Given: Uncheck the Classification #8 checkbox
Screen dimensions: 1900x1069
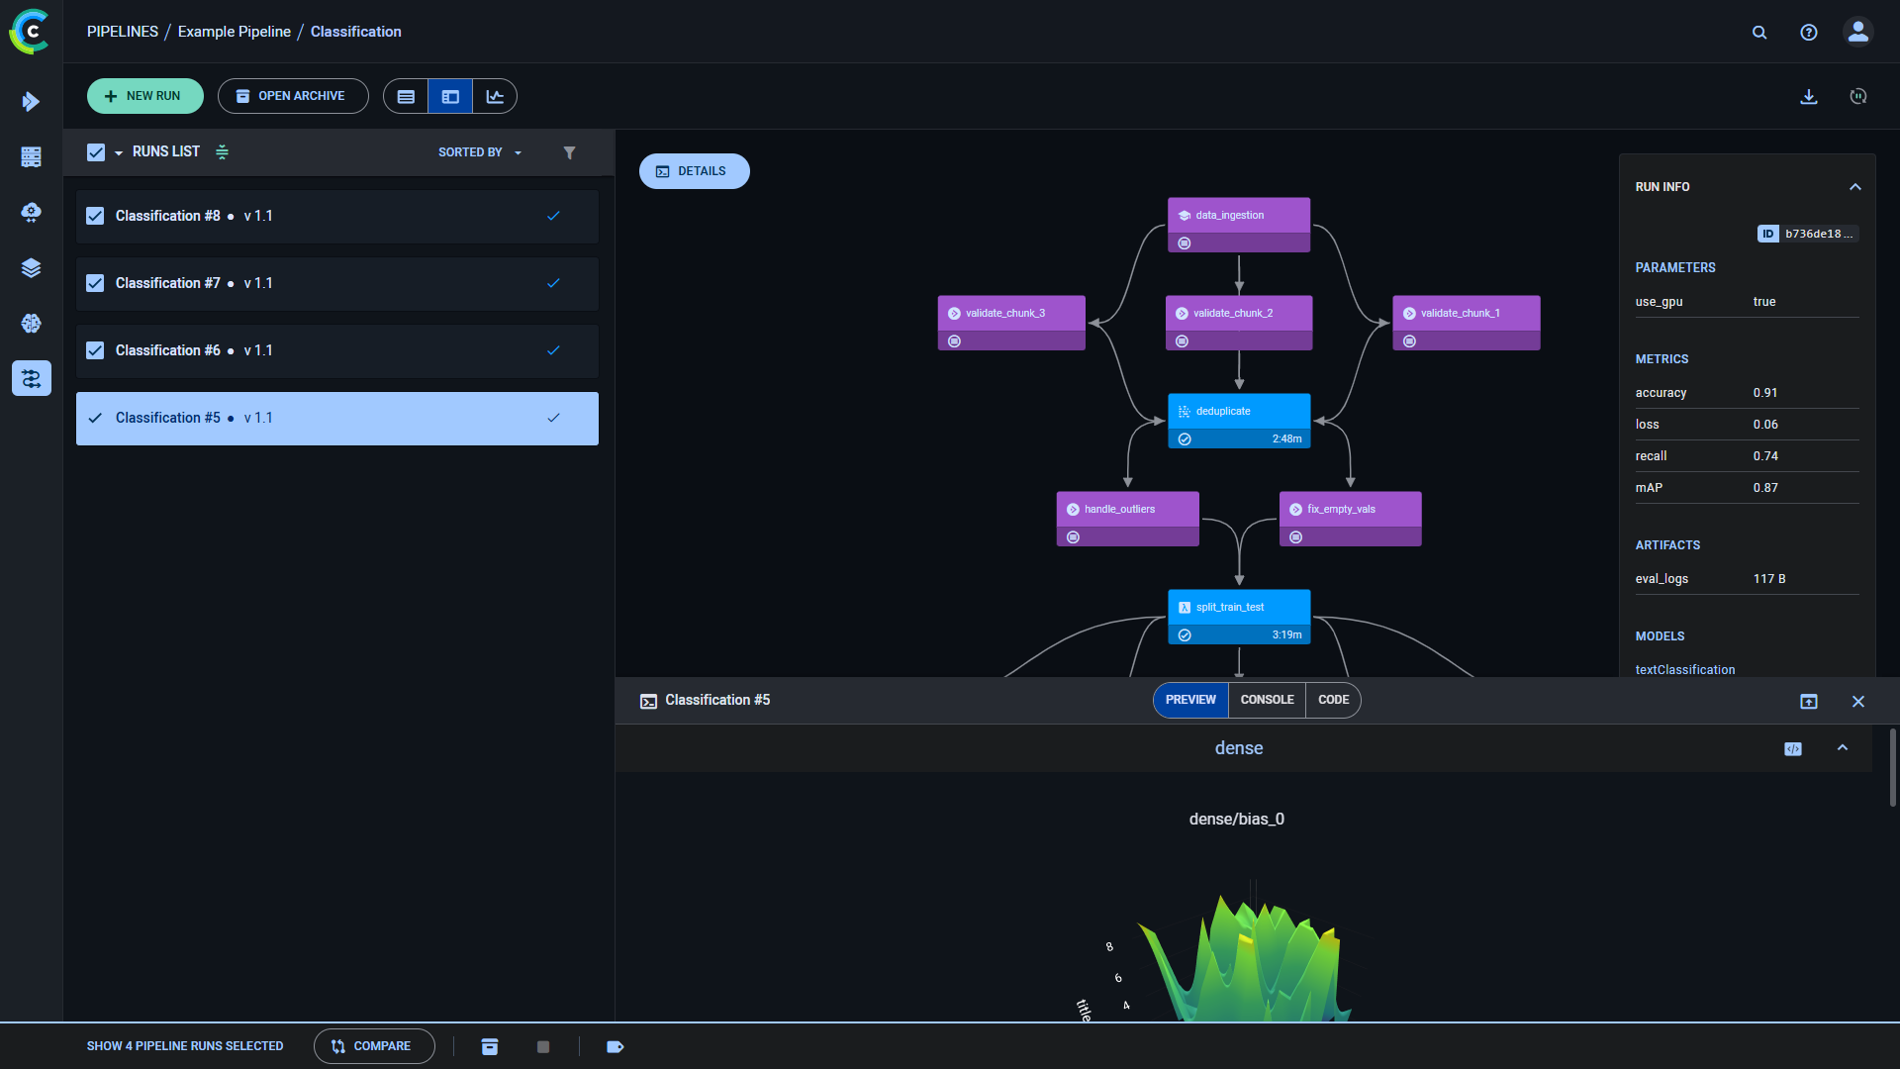Looking at the screenshot, I should click(95, 216).
